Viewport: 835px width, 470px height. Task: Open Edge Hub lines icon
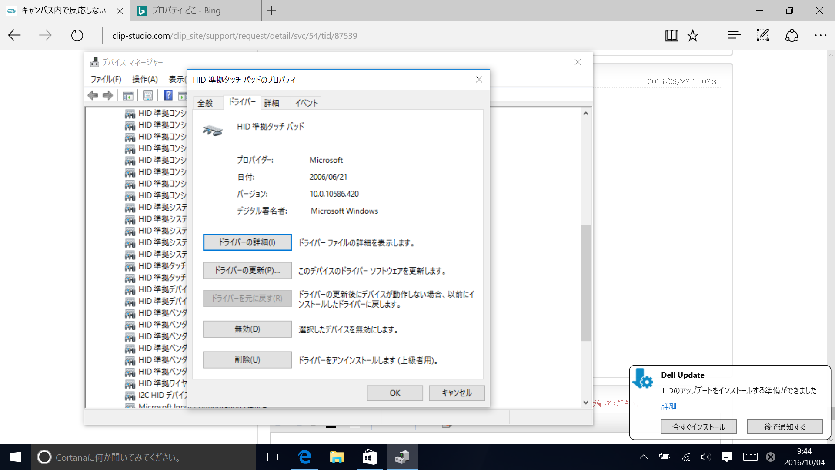point(734,35)
